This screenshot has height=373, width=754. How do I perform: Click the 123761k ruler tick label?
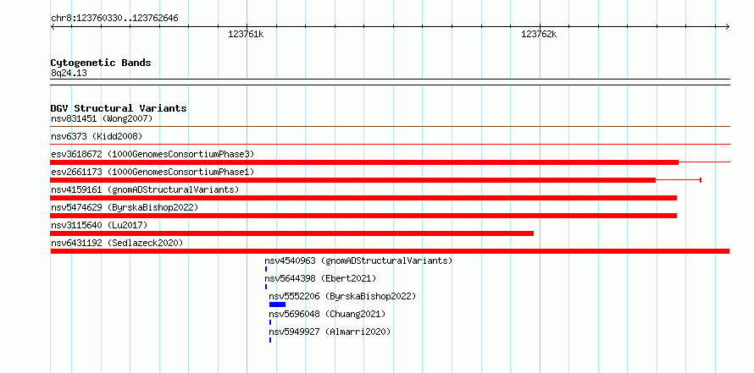coord(246,35)
